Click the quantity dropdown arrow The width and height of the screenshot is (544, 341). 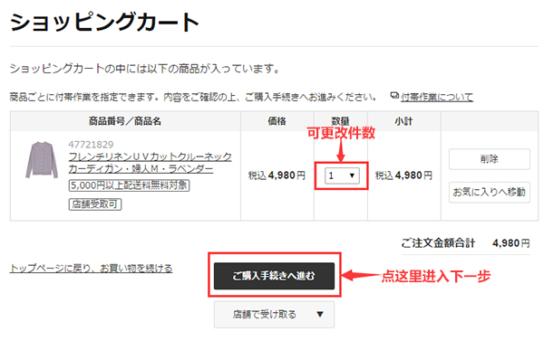coord(352,175)
